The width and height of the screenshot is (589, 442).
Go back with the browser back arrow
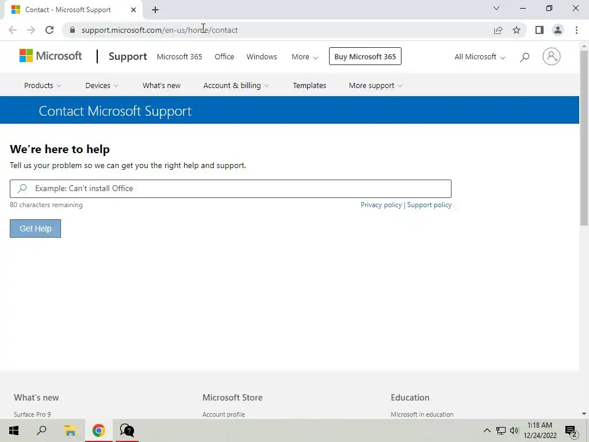click(x=13, y=30)
